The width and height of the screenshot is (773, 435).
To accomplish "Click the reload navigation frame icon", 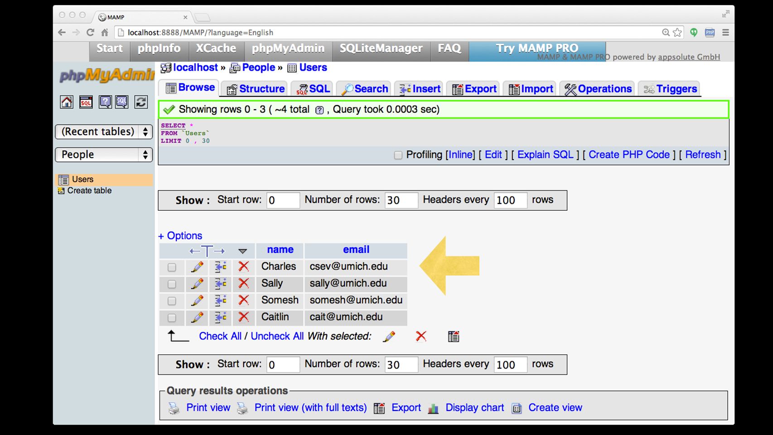I will point(141,102).
